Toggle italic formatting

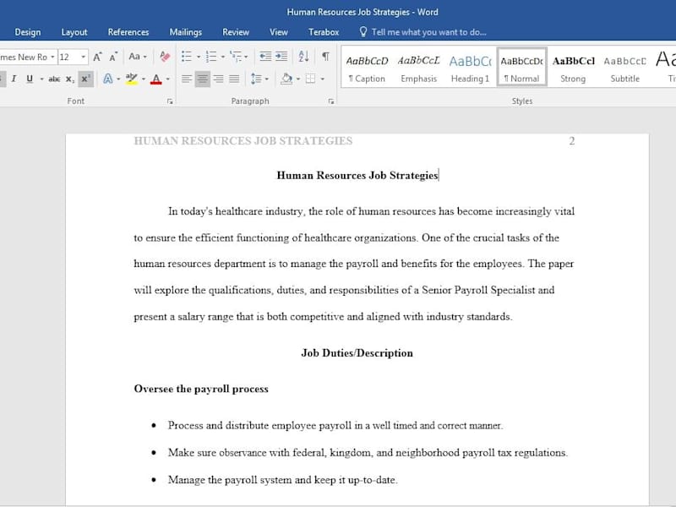(14, 79)
